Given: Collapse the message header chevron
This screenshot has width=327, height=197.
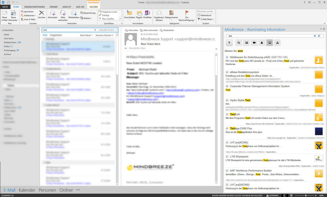Looking at the screenshot, I should [x=216, y=49].
